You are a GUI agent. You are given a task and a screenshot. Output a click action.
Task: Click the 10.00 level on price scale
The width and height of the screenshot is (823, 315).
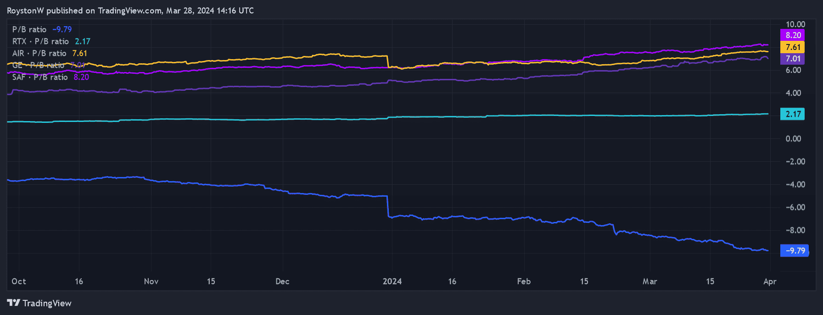[795, 24]
